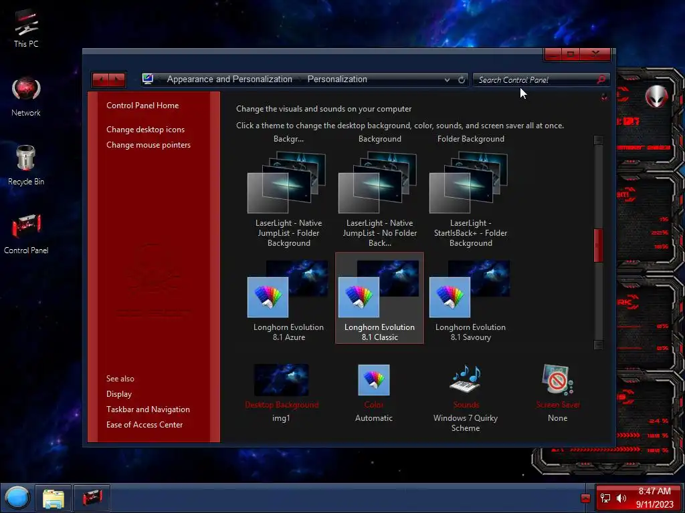Open Ease of Access Center link
This screenshot has height=513, width=685.
coord(144,424)
